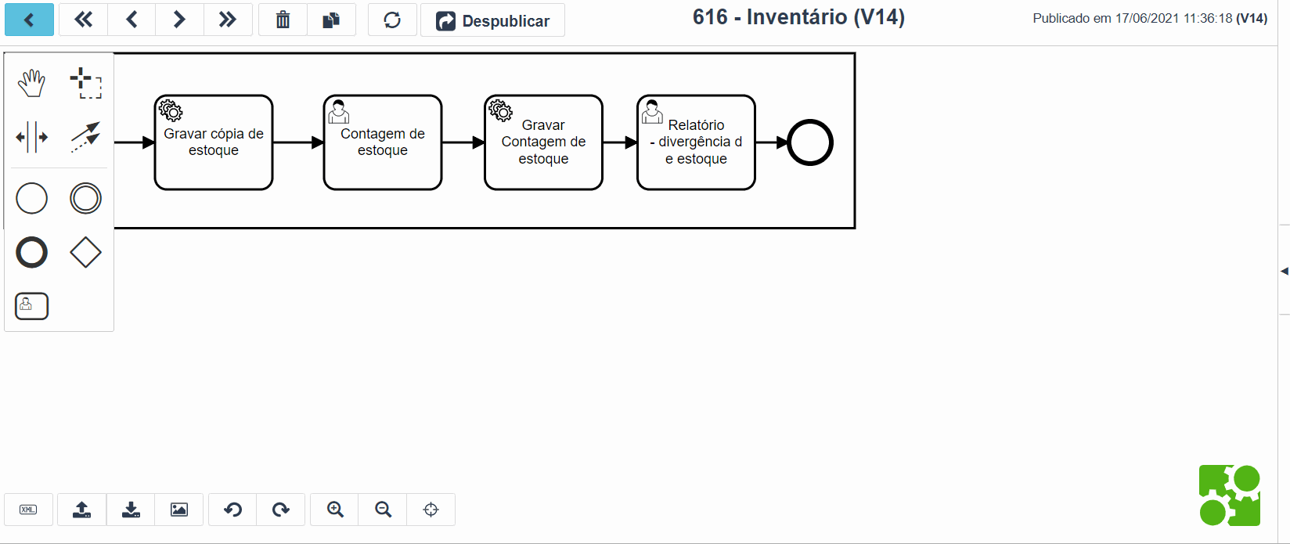Create a user task element from palette
The image size is (1290, 544).
coord(32,306)
